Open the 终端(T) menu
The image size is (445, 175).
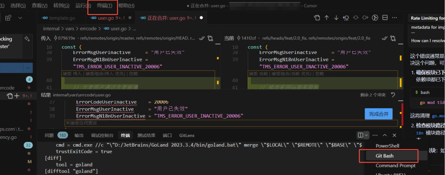tap(104, 6)
